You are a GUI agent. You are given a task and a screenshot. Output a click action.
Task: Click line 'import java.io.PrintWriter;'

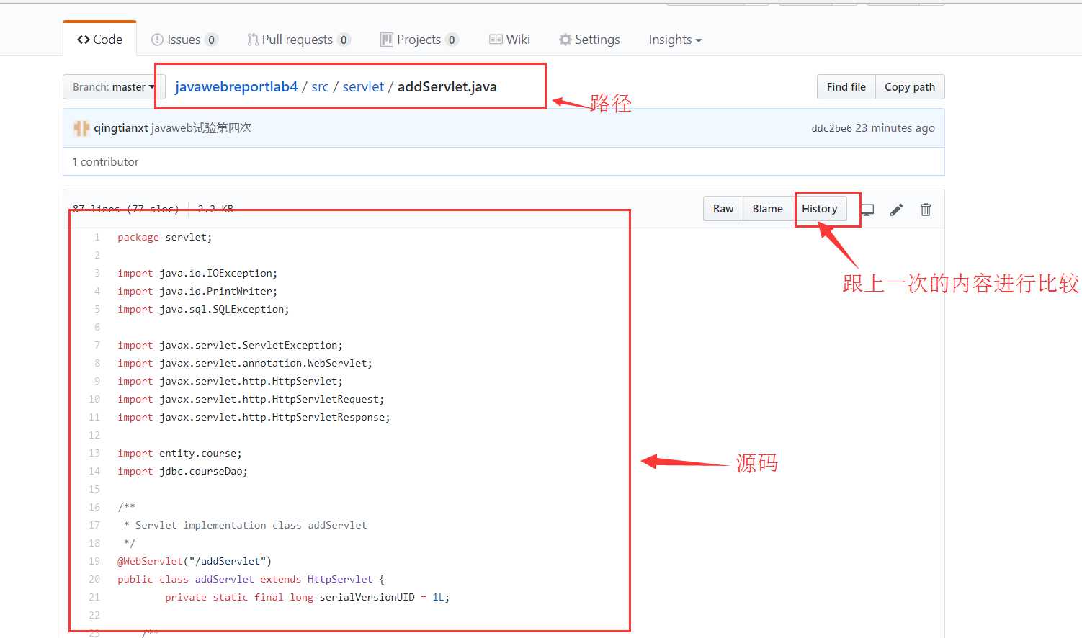(197, 291)
